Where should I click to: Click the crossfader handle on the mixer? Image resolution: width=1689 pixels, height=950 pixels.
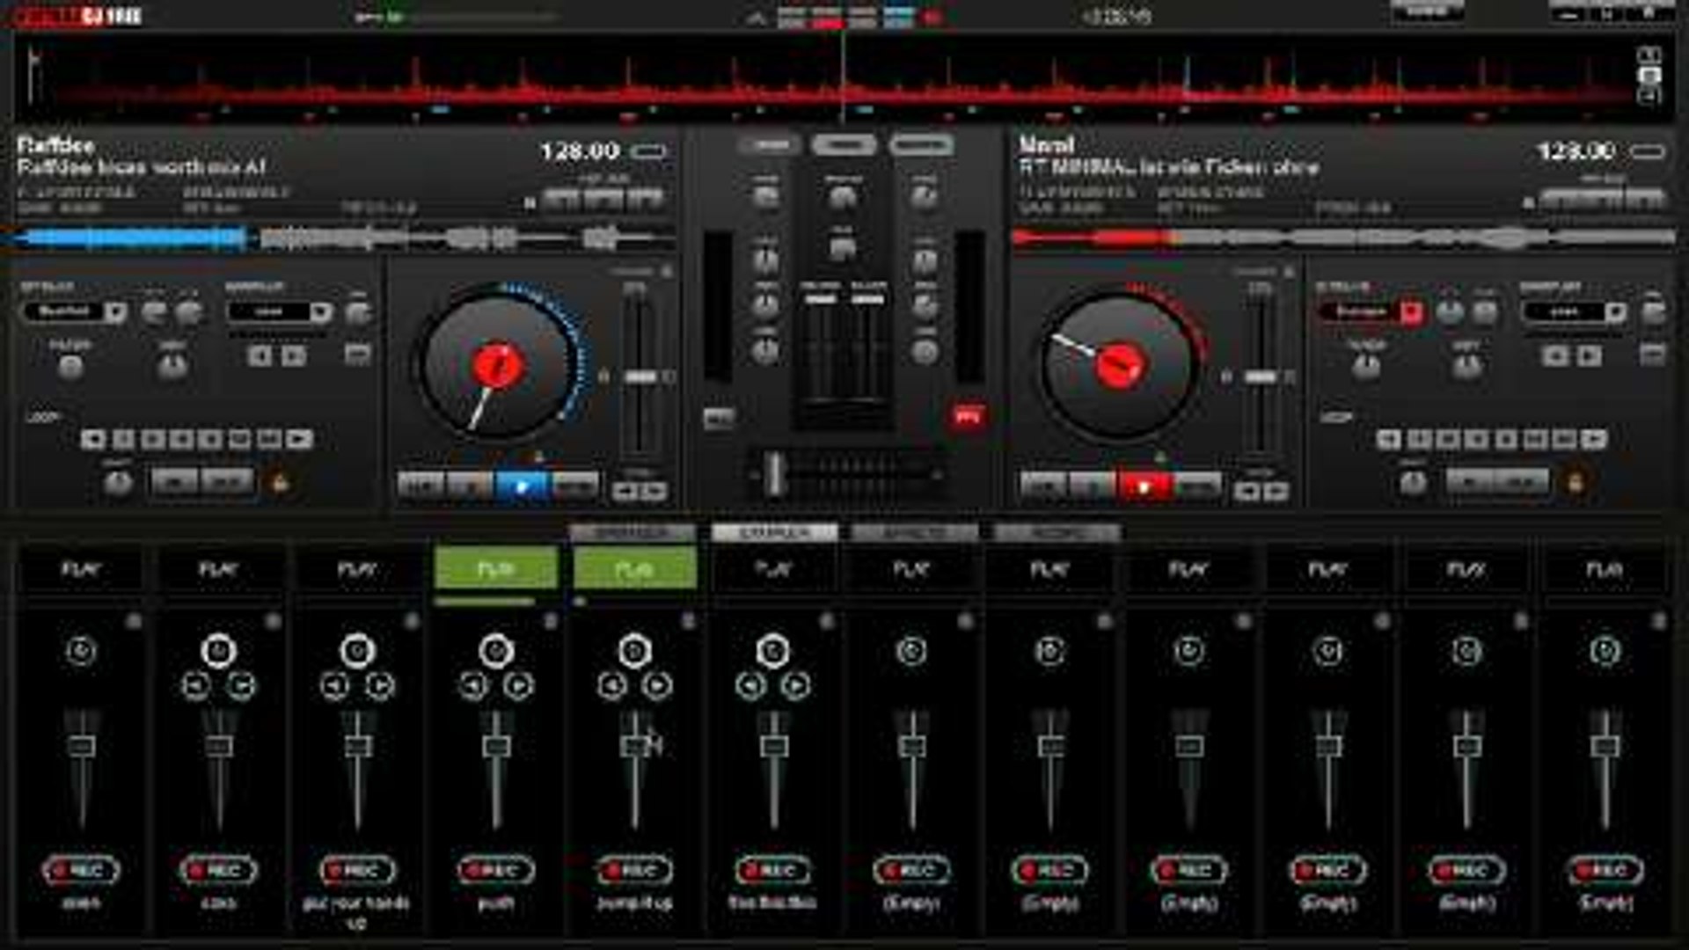[x=774, y=473]
